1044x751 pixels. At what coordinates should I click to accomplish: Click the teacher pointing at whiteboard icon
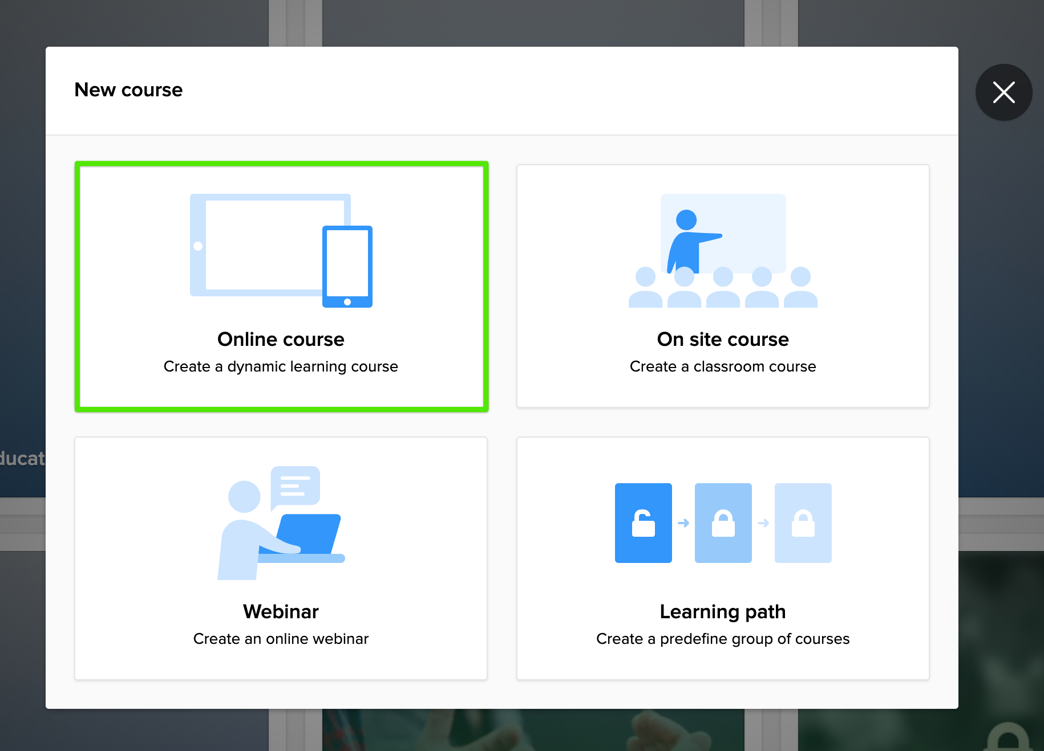point(690,239)
